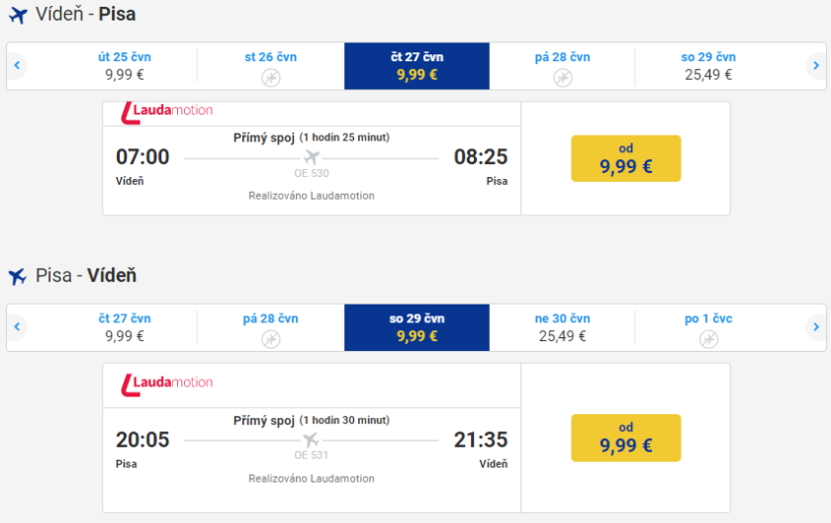This screenshot has height=523, width=831.
Task: Click the selected outbound tab čt 27 čvn
Action: click(x=416, y=65)
